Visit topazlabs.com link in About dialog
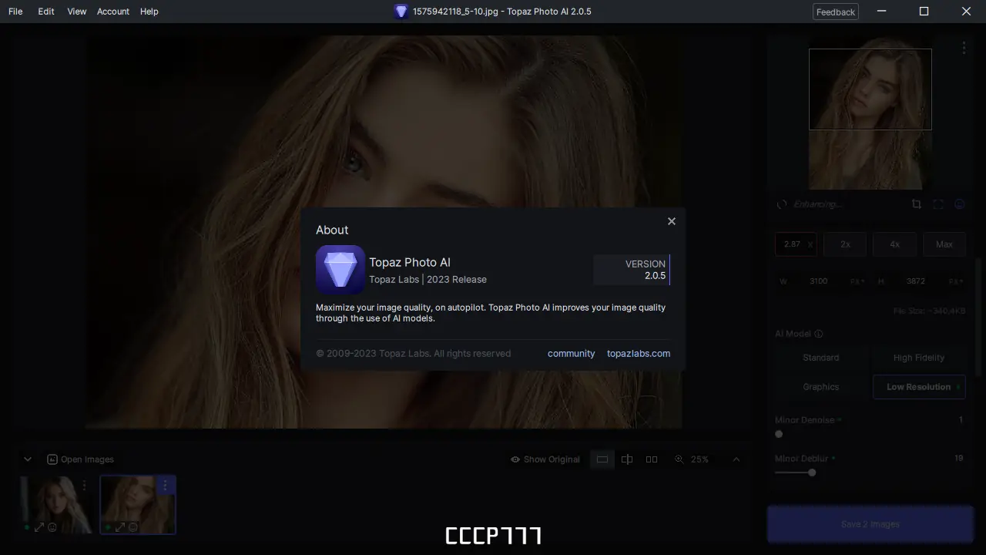The image size is (986, 555). 639,354
